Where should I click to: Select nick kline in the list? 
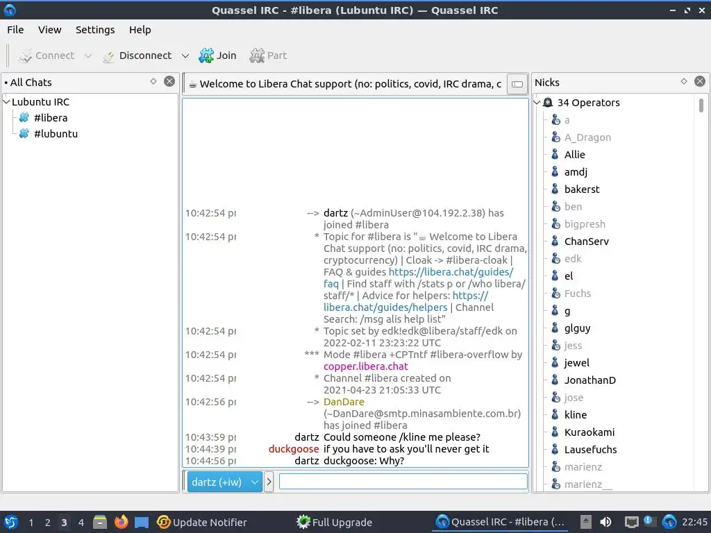576,415
